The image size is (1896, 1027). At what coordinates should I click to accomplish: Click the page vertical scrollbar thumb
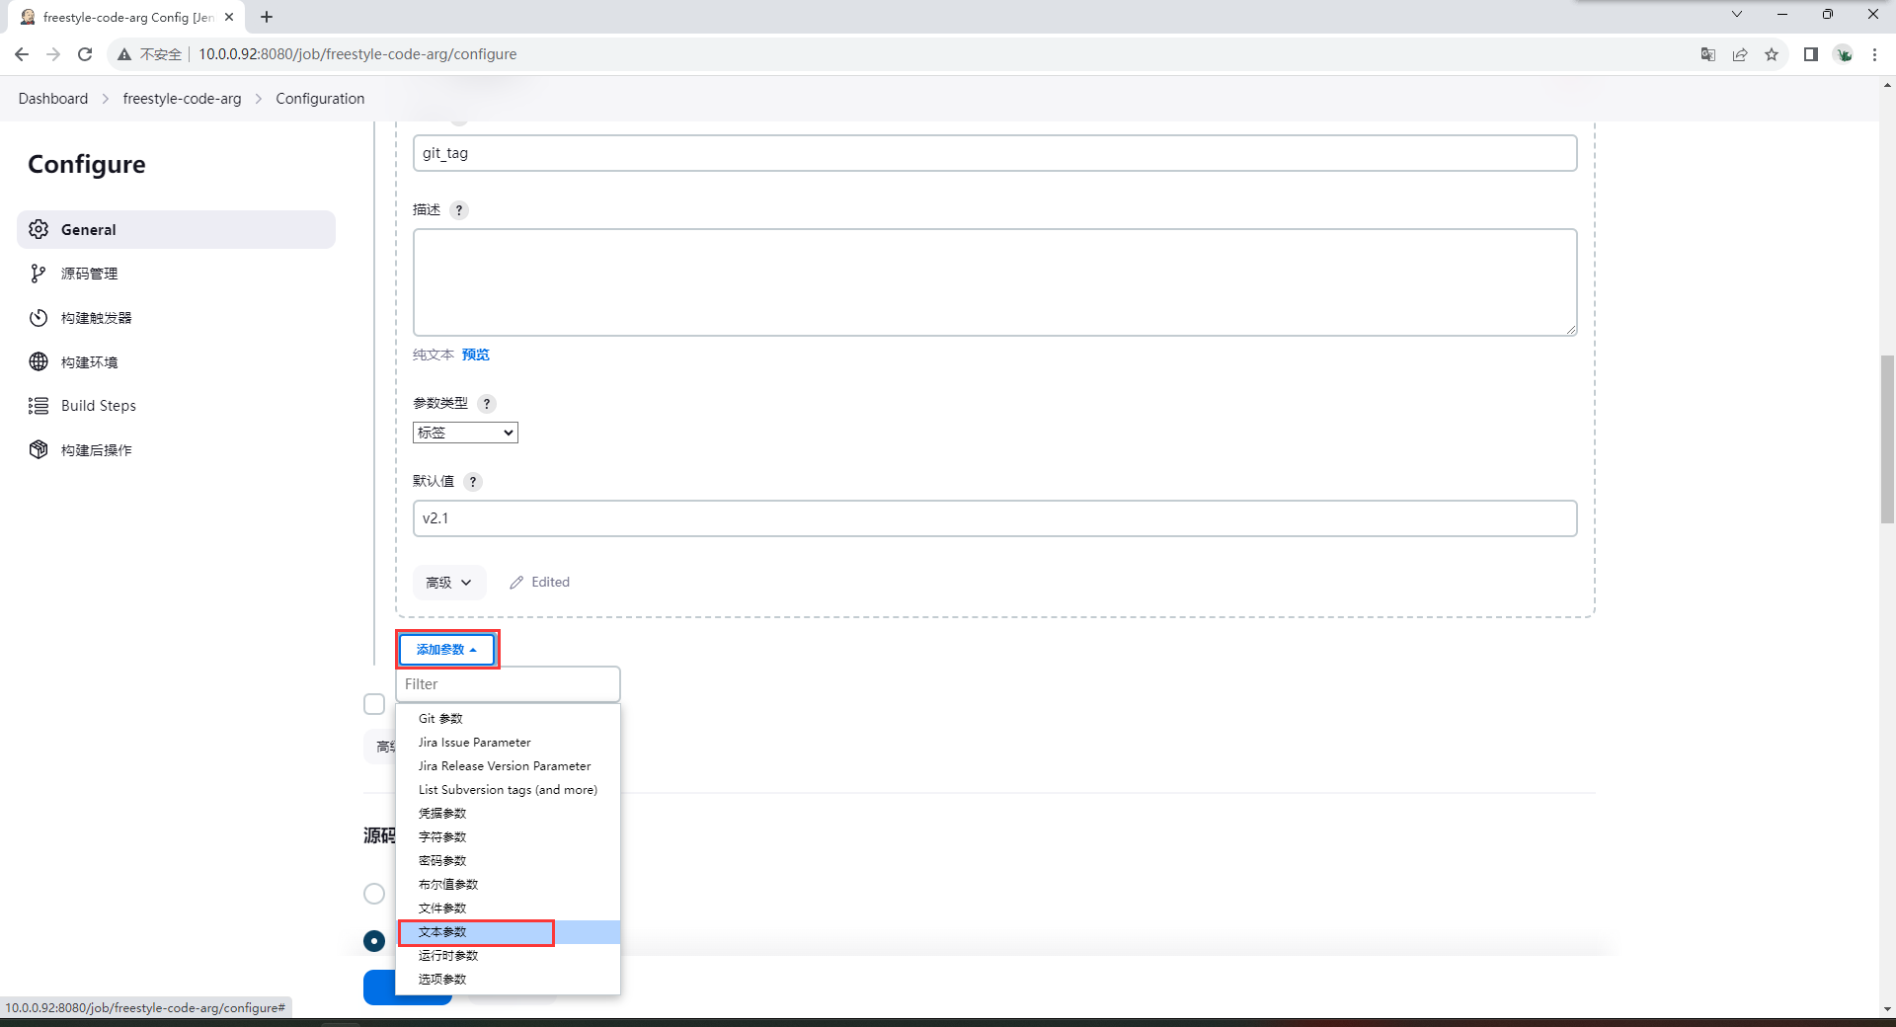point(1887,439)
